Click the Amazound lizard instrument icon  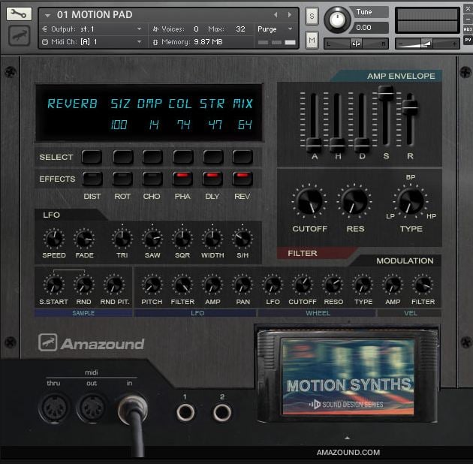coord(19,35)
